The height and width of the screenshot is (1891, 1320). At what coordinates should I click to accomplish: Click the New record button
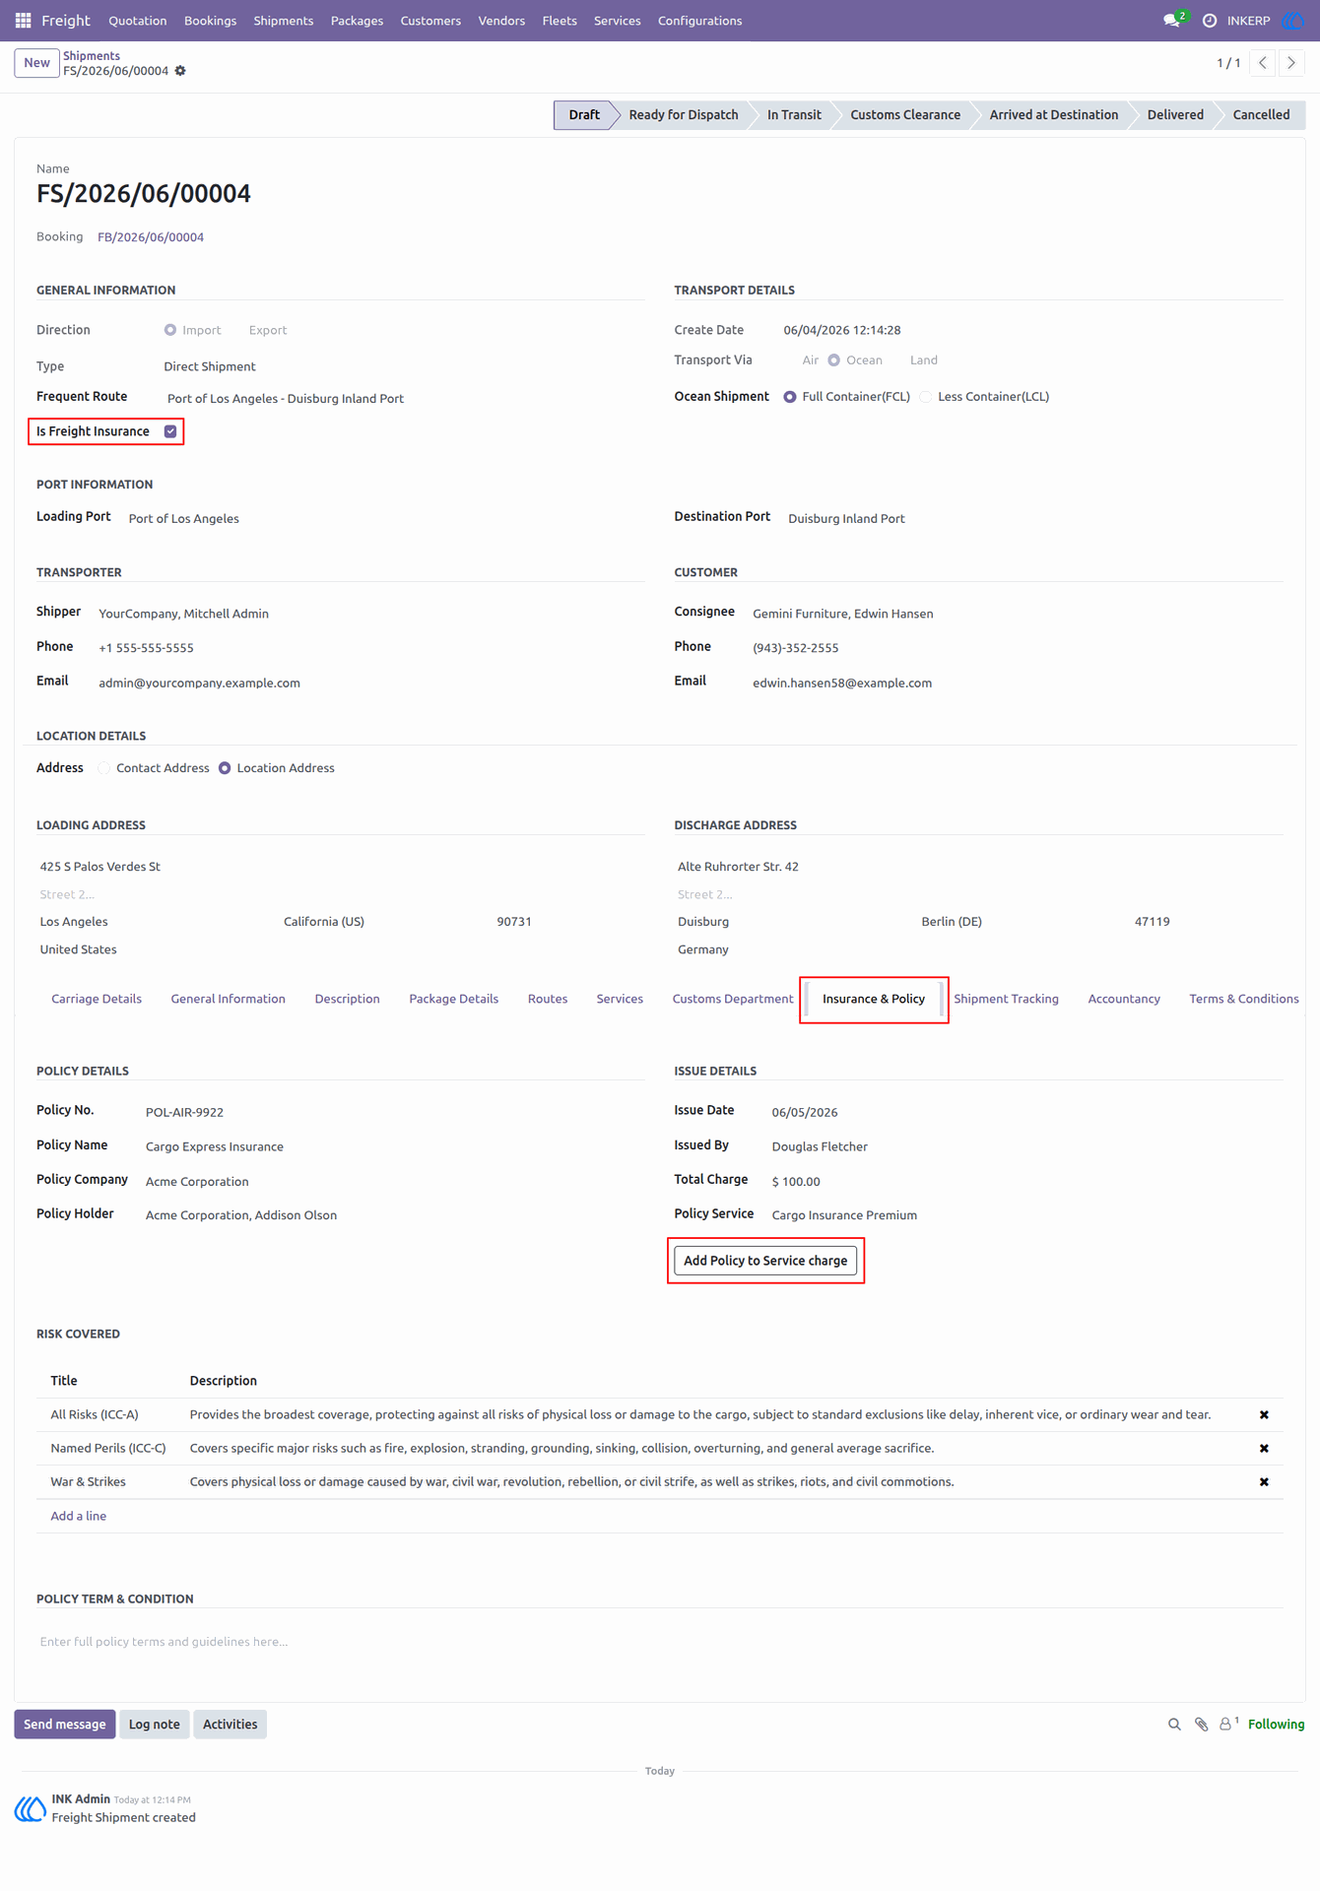[36, 63]
